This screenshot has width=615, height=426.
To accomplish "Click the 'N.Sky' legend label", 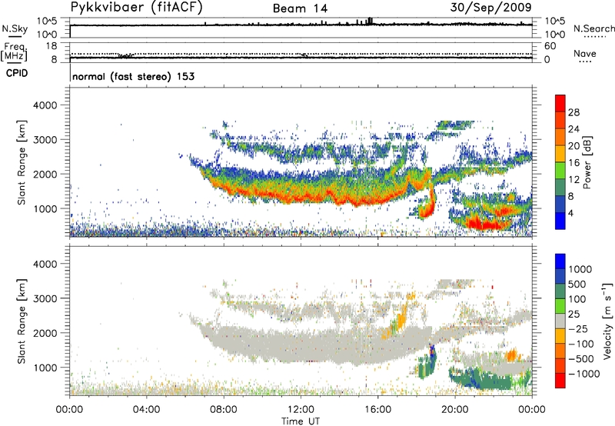I will click(x=15, y=28).
